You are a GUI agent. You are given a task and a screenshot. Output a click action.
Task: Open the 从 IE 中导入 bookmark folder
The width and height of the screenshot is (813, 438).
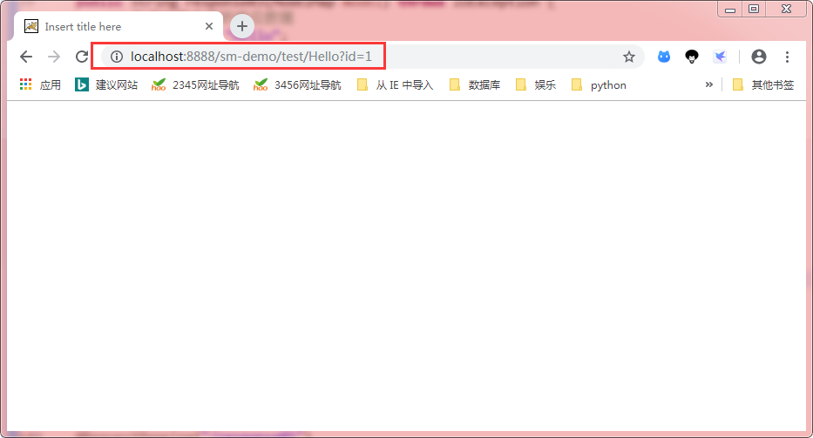click(x=395, y=85)
